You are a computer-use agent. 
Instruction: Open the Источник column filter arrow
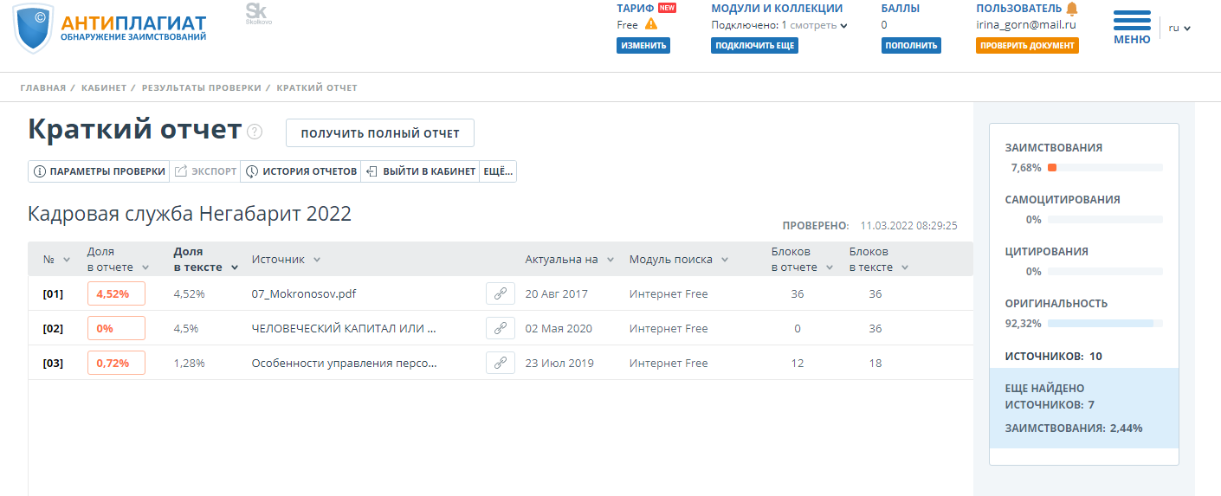(317, 260)
